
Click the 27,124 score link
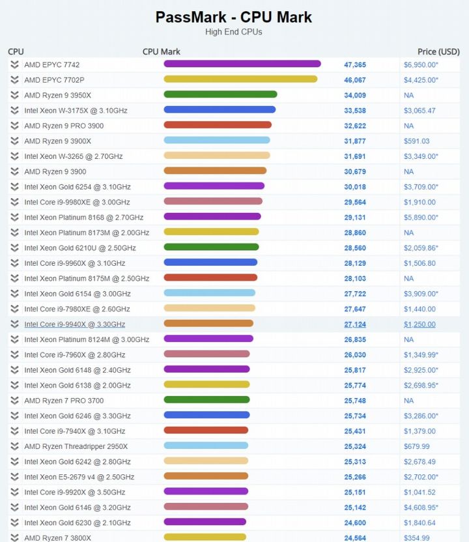(x=355, y=324)
